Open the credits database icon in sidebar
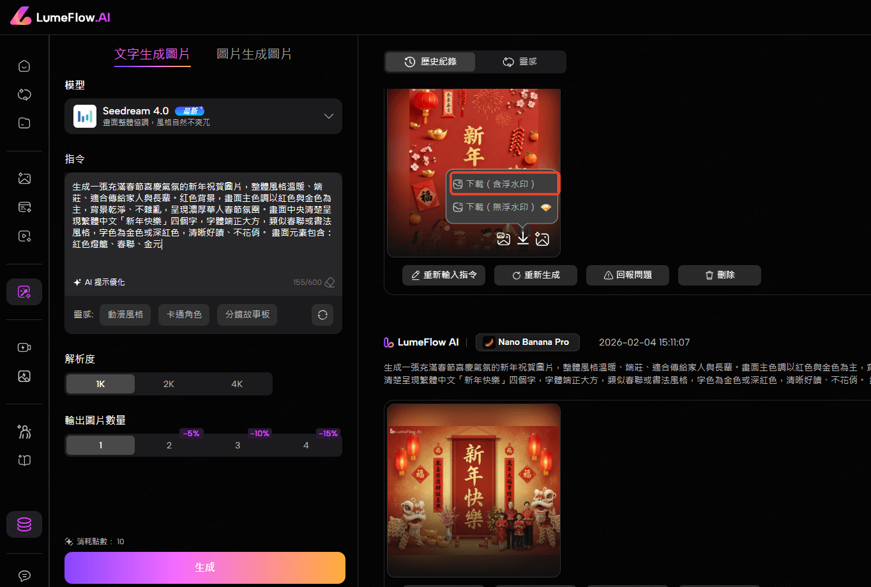The image size is (871, 587). coord(24,524)
